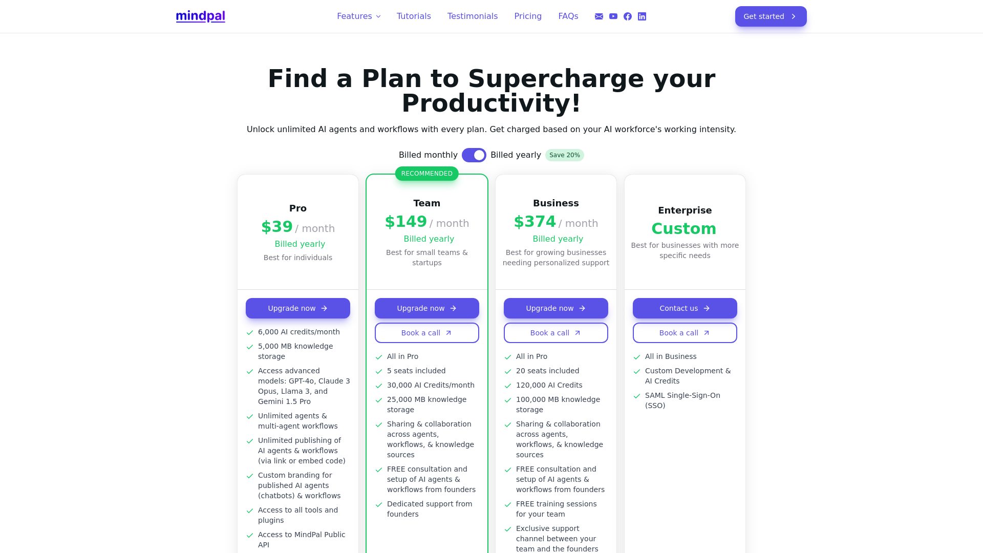Open MindPal's YouTube channel icon
The height and width of the screenshot is (553, 983).
[x=613, y=16]
